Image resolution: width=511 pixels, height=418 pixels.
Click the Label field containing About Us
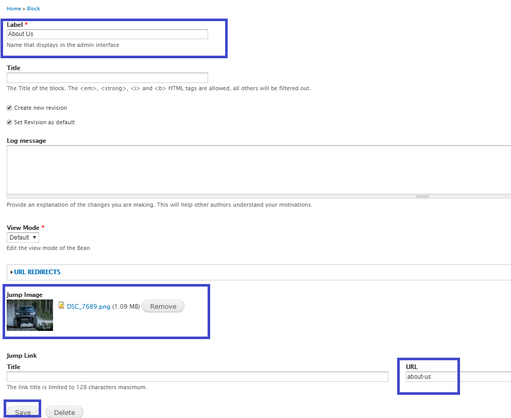[107, 34]
